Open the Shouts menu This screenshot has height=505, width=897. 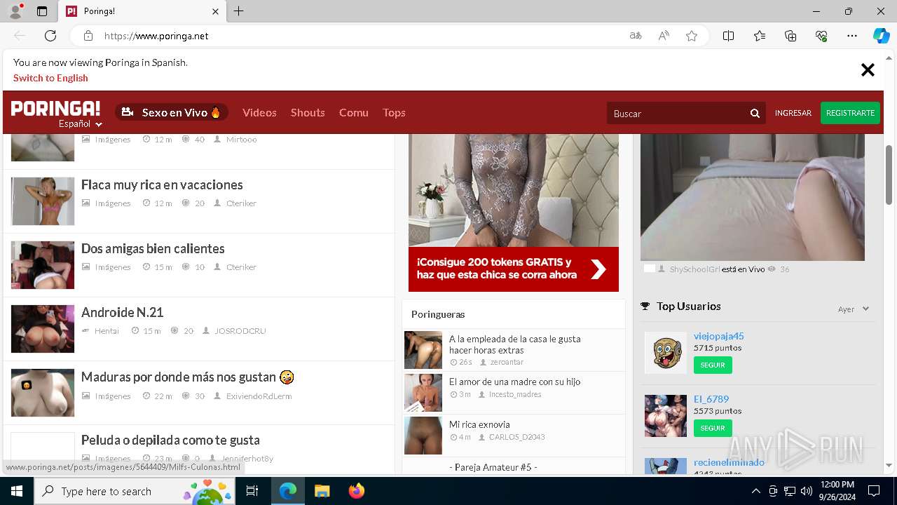(308, 112)
